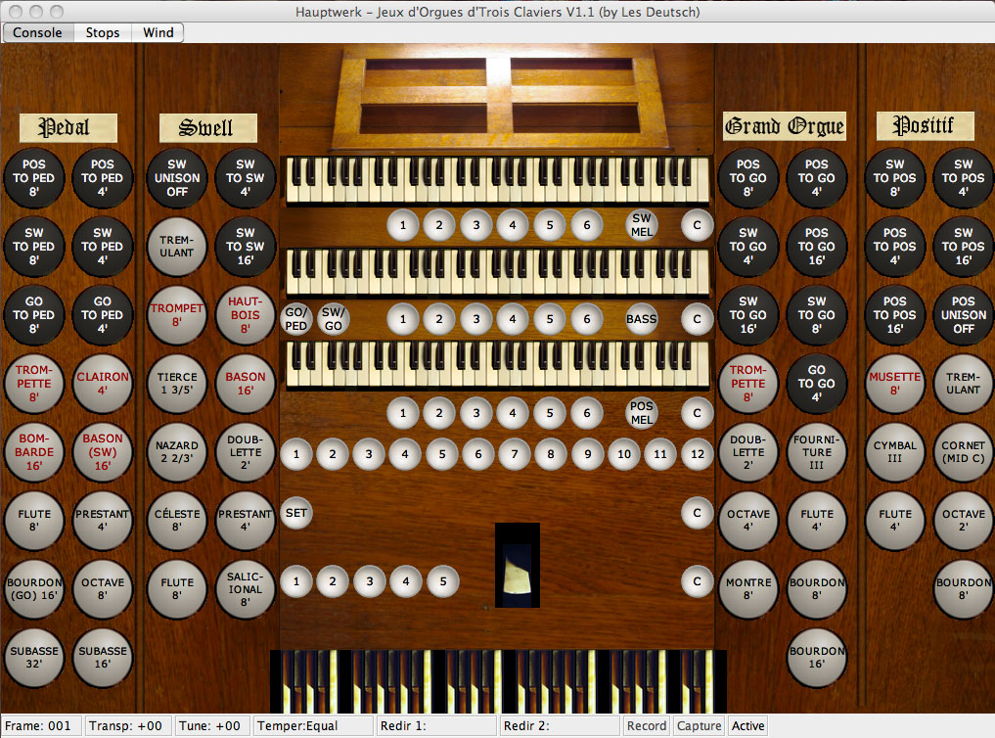Click the Record button in status bar
This screenshot has width=995, height=738.
(647, 726)
